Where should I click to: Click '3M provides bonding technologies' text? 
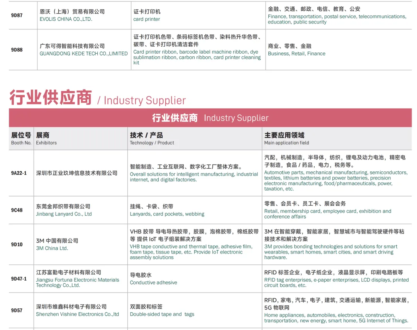click(x=331, y=252)
